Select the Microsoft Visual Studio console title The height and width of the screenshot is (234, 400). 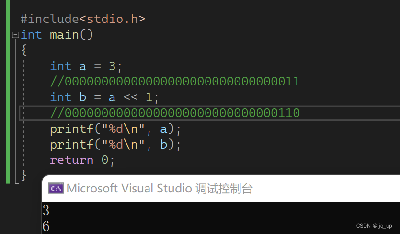coord(160,189)
